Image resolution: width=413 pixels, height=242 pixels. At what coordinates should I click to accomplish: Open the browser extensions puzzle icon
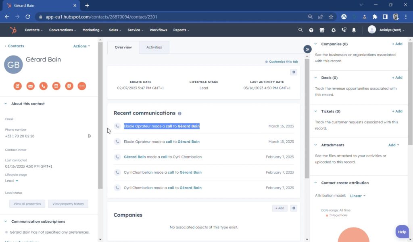coord(375,17)
